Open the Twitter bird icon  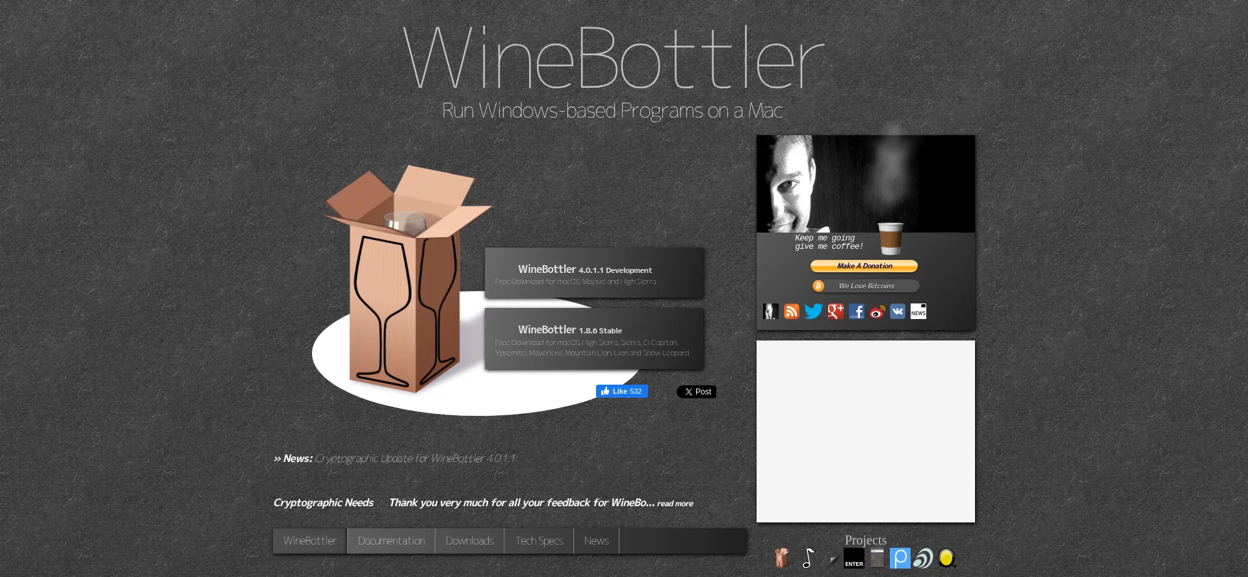[x=813, y=311]
